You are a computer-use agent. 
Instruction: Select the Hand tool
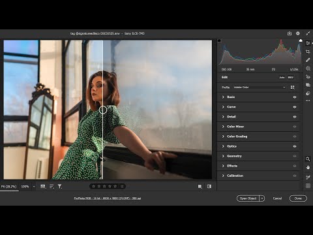click(308, 167)
